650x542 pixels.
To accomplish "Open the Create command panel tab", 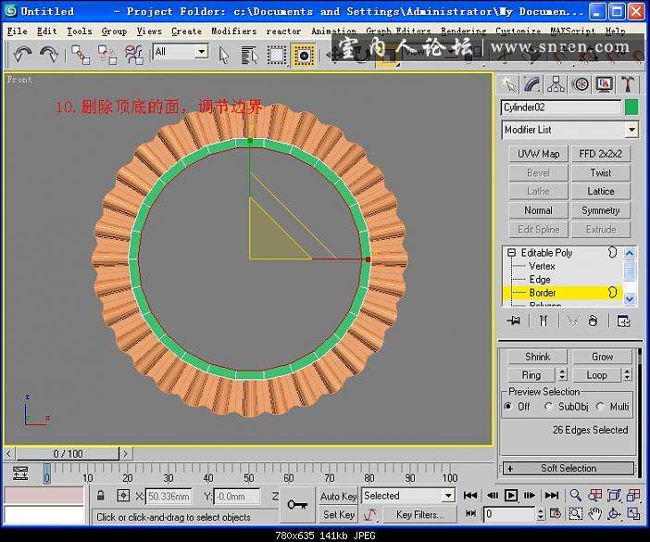I will (x=508, y=84).
